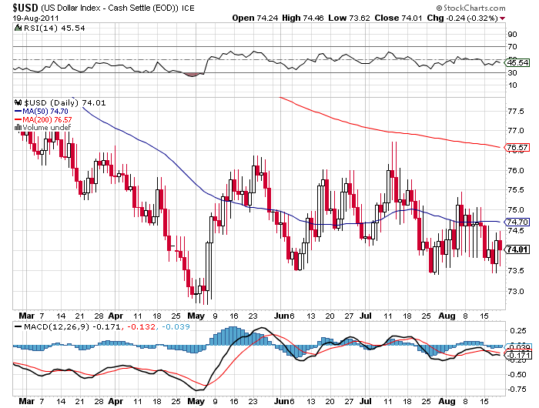Click the RSI(14) indicator label

click(x=39, y=28)
